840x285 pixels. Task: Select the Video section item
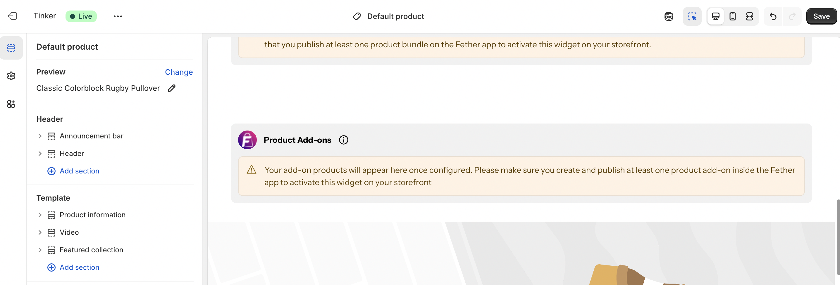tap(69, 232)
